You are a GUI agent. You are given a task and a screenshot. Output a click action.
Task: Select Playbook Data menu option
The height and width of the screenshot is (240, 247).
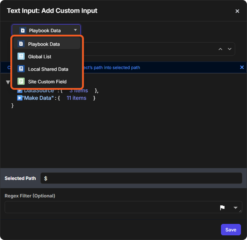tap(47, 44)
